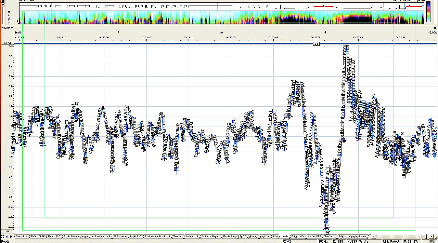The height and width of the screenshot is (243, 438).
Task: Close the Nessie panel with the X
Action: 435,28
